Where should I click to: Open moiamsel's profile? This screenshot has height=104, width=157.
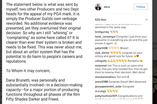click(101, 65)
